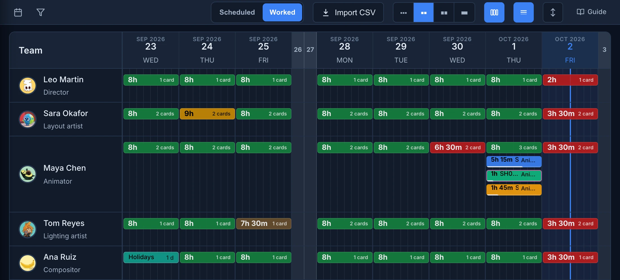Switch to the Scheduled view
This screenshot has height=280, width=620.
pos(237,12)
